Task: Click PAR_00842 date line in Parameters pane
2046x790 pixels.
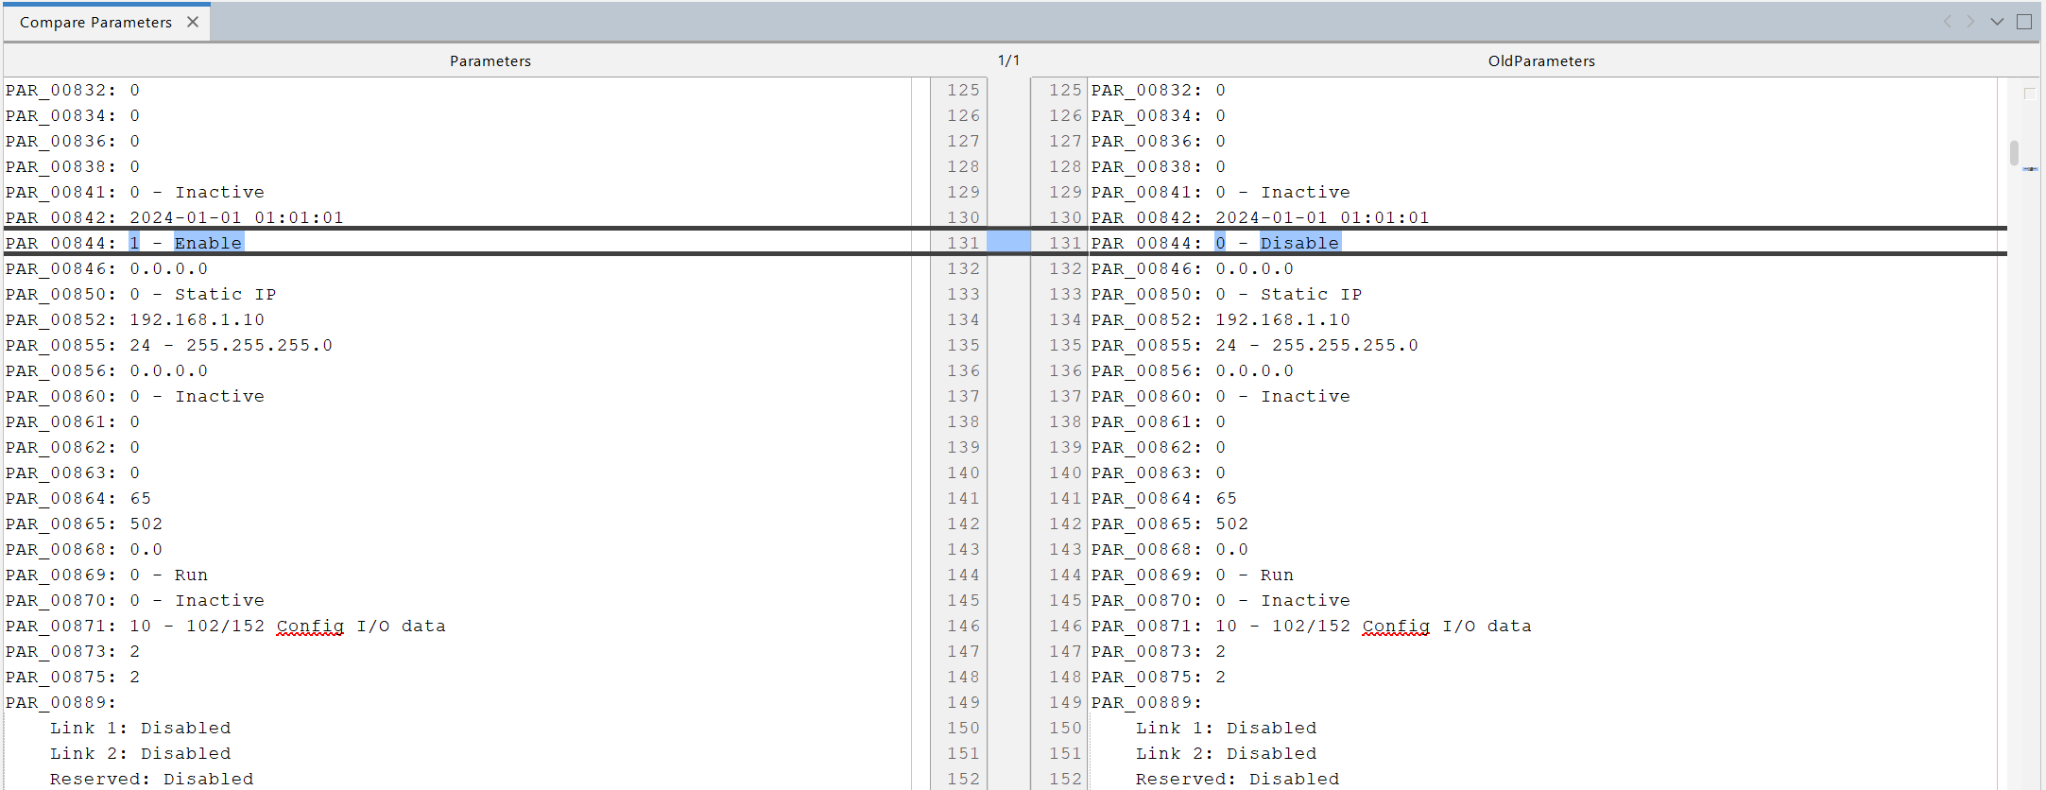Action: click(x=175, y=217)
